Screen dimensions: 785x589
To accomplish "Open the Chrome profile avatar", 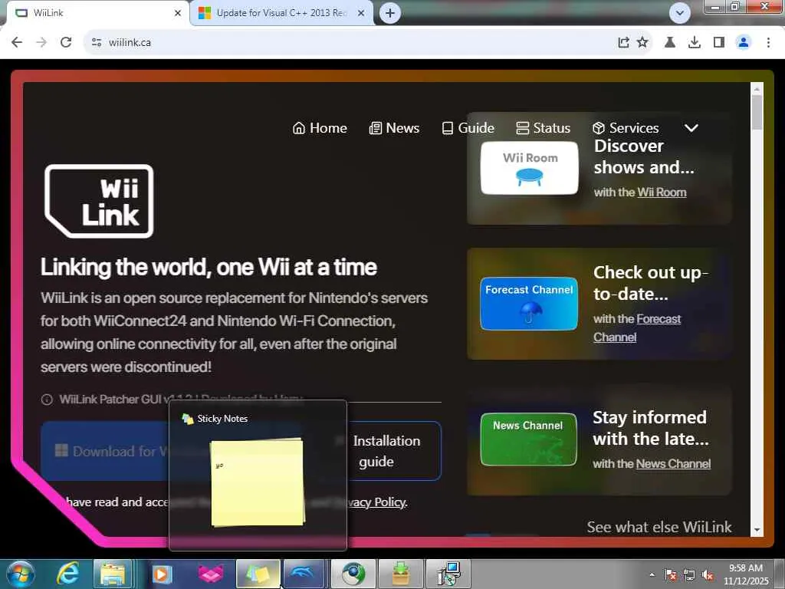I will (x=744, y=43).
